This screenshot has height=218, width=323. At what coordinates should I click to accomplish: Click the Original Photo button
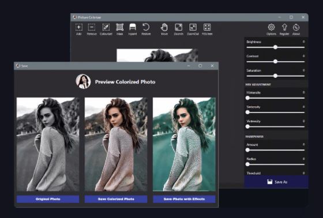pyautogui.click(x=48, y=199)
